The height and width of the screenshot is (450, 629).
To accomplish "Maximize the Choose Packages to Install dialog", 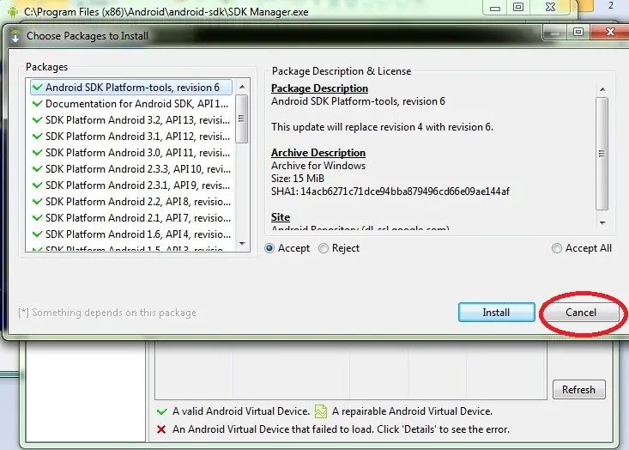I will [x=578, y=32].
